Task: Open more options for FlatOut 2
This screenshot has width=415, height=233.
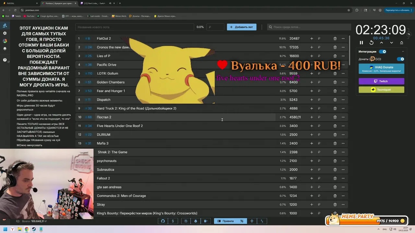Action: point(343,39)
